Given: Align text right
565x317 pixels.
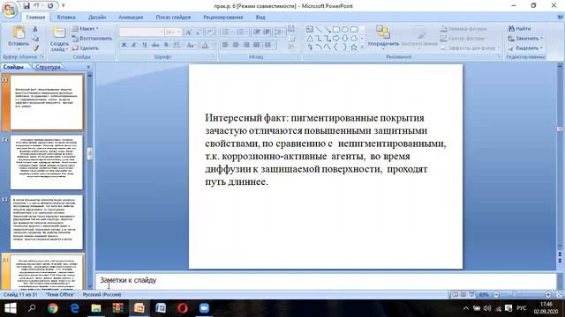Looking at the screenshot, I should (x=246, y=45).
